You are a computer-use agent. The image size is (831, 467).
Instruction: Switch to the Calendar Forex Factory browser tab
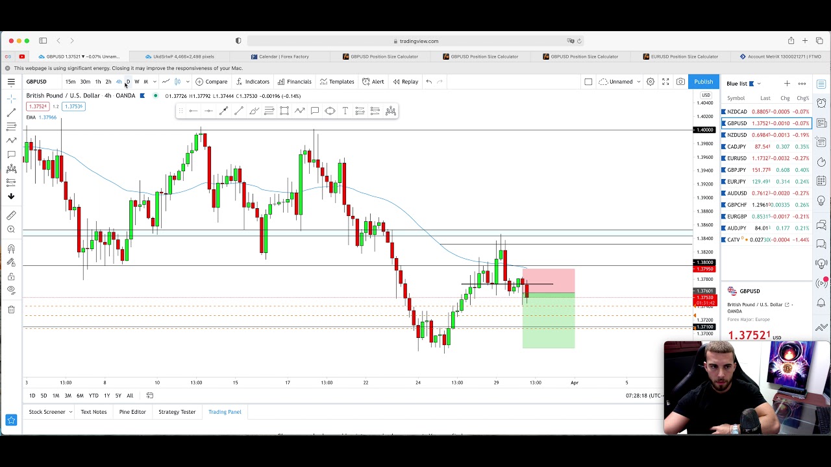tap(280, 56)
